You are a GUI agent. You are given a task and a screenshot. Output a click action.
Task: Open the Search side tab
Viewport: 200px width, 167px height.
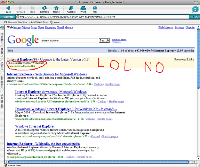point(2,66)
